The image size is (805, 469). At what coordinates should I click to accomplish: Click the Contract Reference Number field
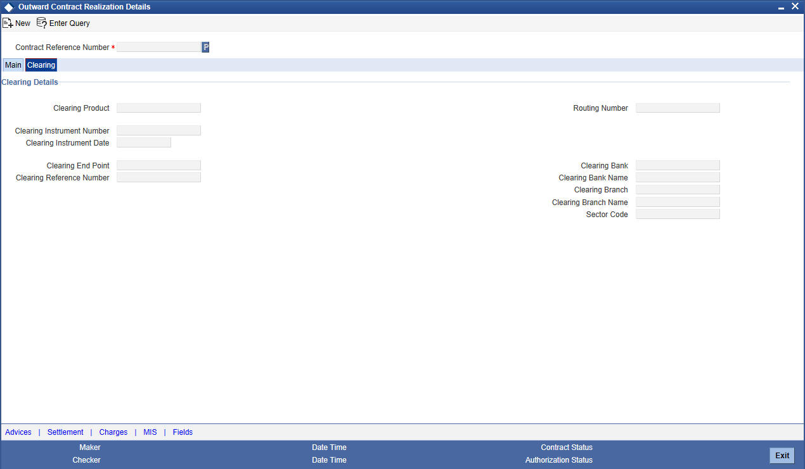158,47
